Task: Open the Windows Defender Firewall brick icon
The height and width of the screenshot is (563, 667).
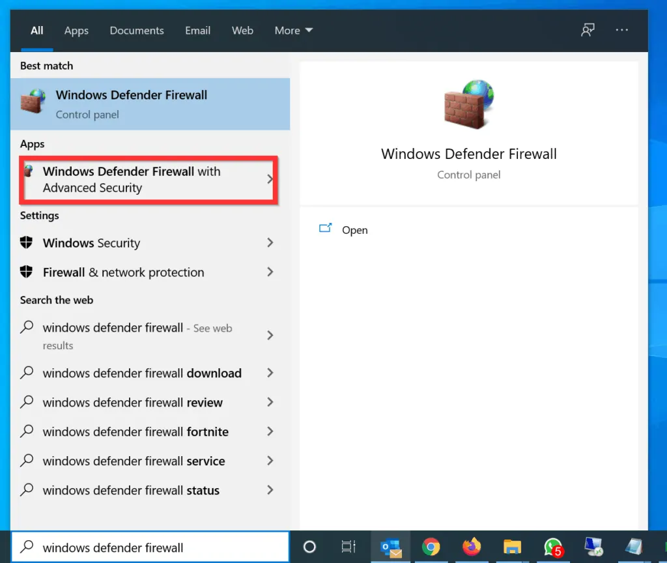Action: [469, 104]
